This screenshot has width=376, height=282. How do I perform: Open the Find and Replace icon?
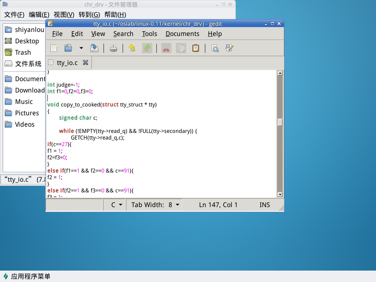point(230,48)
